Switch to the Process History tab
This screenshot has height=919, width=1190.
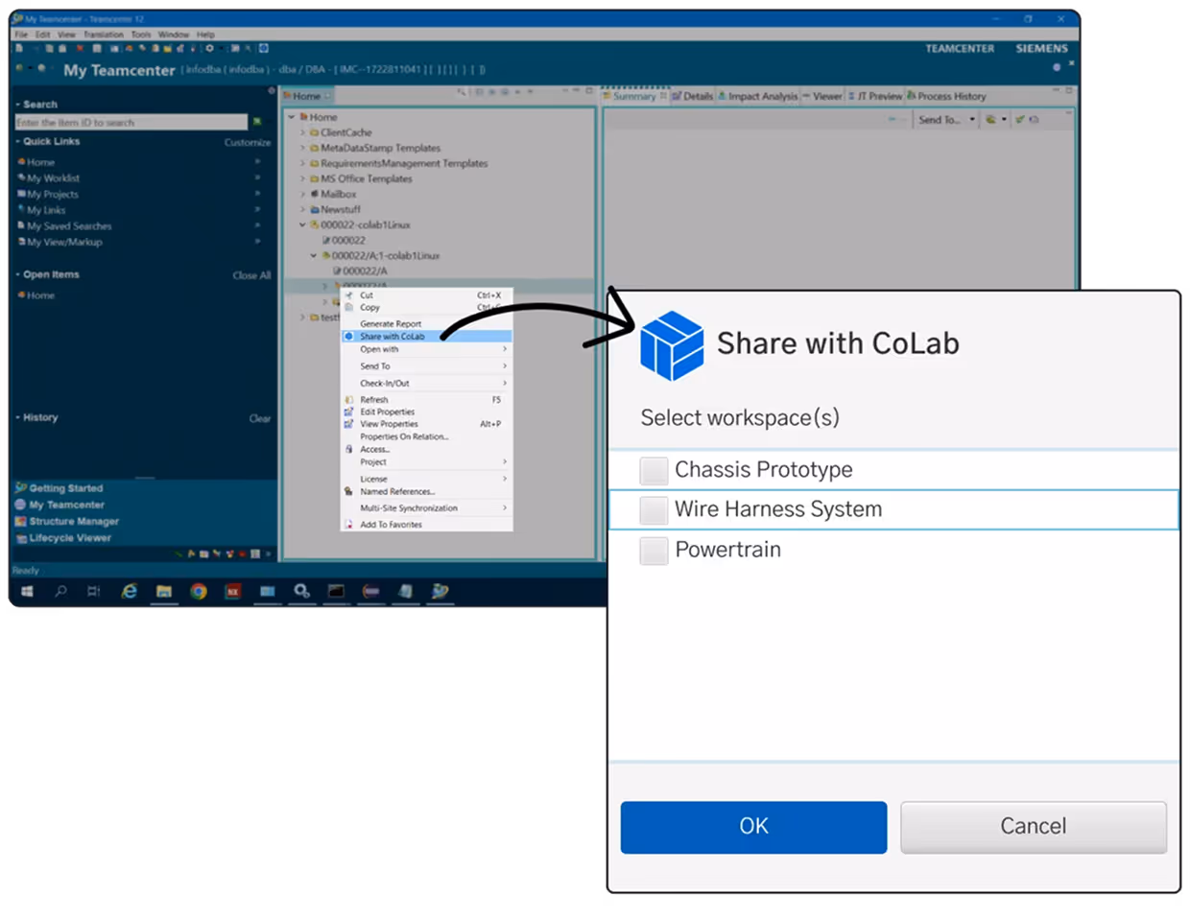(x=946, y=96)
